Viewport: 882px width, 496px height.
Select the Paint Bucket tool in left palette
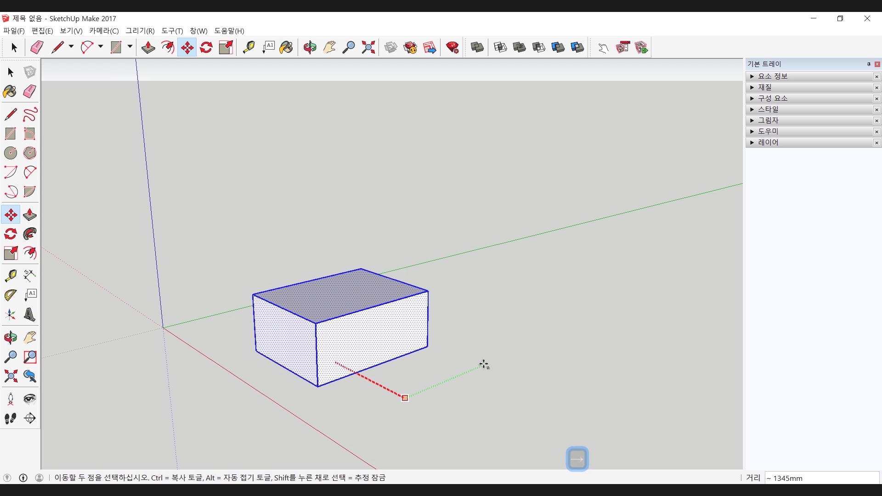10,91
